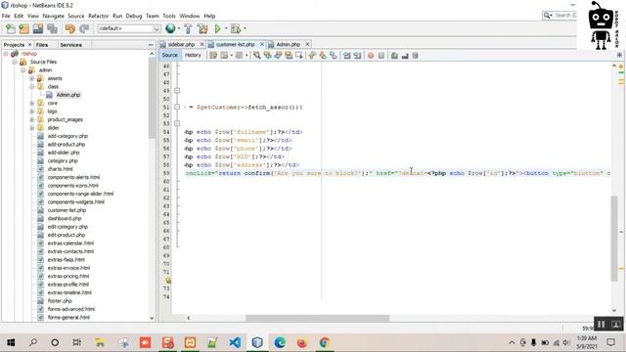Open the Tools menu
626x352 pixels.
pyautogui.click(x=169, y=16)
